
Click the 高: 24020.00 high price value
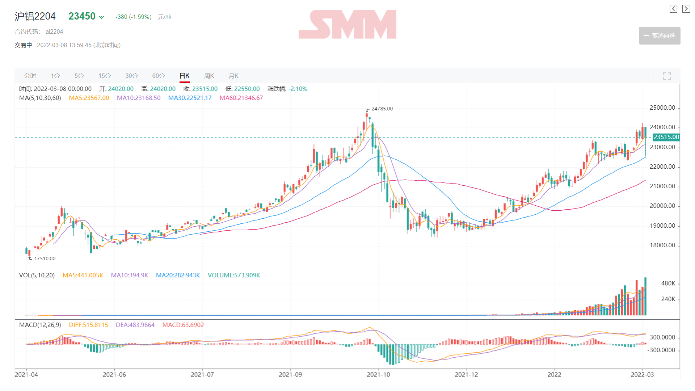pyautogui.click(x=159, y=89)
